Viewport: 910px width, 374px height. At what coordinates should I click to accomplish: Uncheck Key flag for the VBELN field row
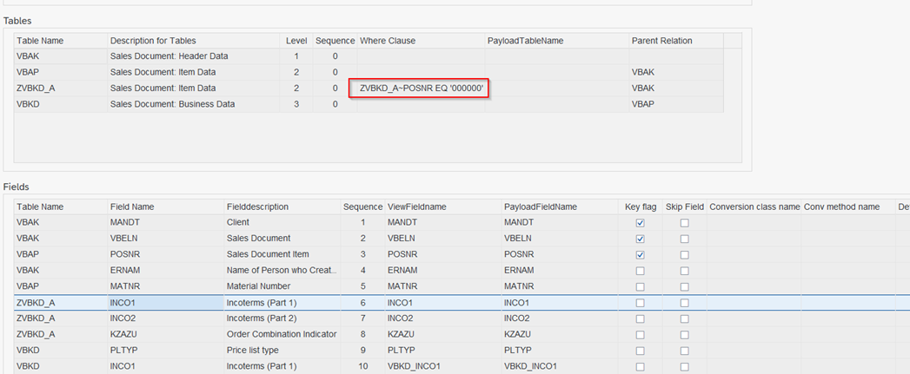[x=641, y=239]
